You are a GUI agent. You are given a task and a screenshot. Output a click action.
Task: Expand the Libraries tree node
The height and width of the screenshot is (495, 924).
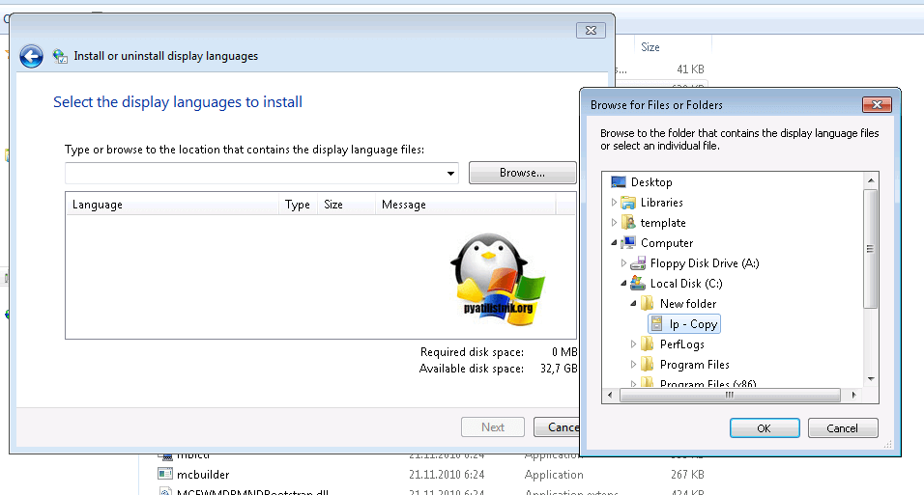[614, 203]
